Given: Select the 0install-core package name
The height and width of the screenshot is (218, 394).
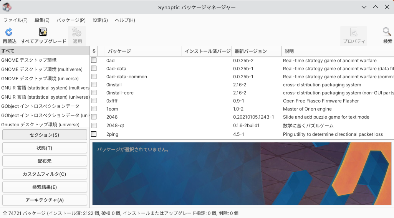Looking at the screenshot, I should tap(120, 92).
